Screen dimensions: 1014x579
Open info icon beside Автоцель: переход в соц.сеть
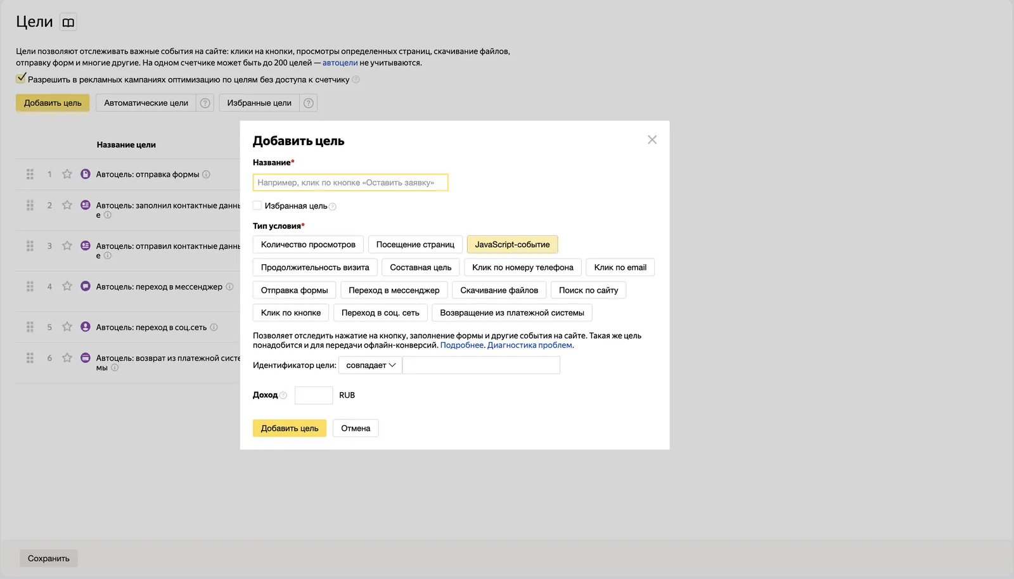[x=214, y=327]
